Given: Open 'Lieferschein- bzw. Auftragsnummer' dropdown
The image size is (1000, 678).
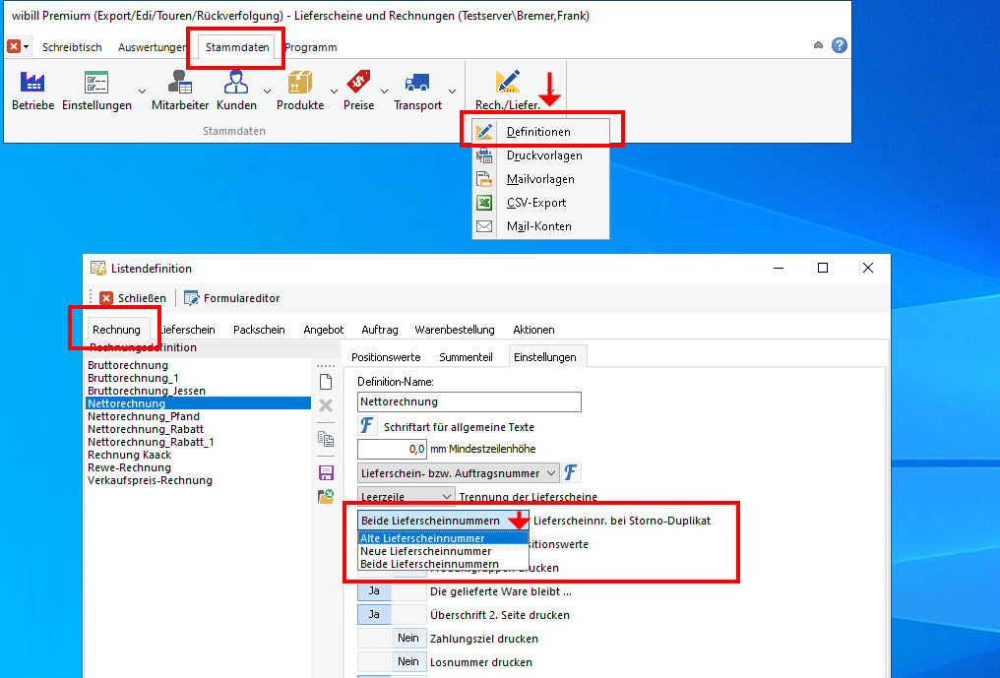Looking at the screenshot, I should tap(550, 473).
